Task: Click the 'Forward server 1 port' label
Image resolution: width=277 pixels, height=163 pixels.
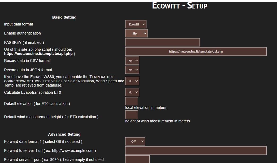Action: coord(54,160)
